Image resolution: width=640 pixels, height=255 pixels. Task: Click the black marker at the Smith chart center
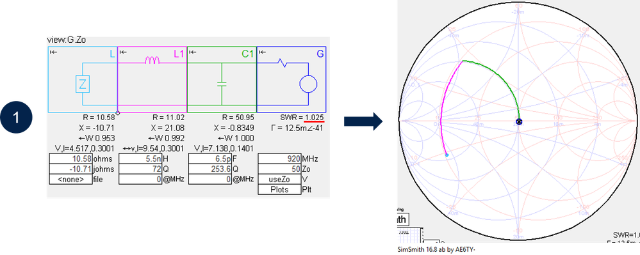pyautogui.click(x=519, y=121)
